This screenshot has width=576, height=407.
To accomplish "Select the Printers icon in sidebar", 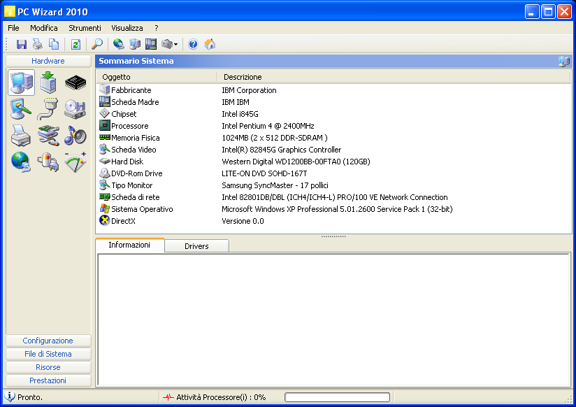I will (x=20, y=136).
